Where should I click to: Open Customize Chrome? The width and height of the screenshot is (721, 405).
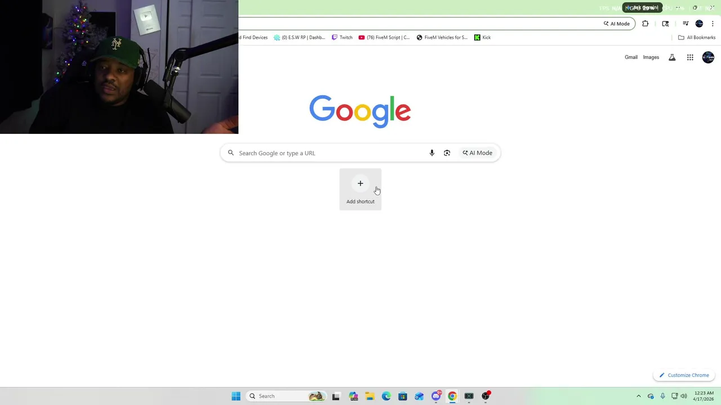click(684, 375)
